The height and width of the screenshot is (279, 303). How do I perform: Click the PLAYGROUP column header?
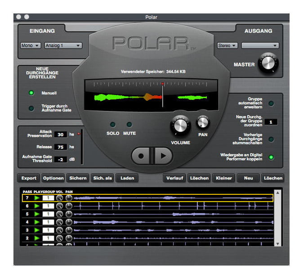click(44, 192)
